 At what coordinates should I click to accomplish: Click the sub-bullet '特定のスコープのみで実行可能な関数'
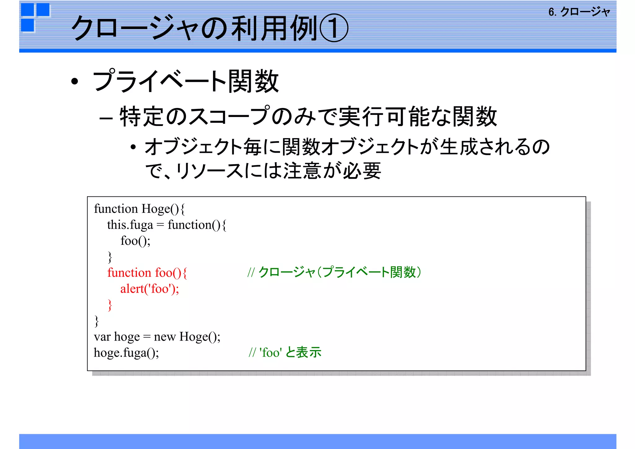click(308, 116)
